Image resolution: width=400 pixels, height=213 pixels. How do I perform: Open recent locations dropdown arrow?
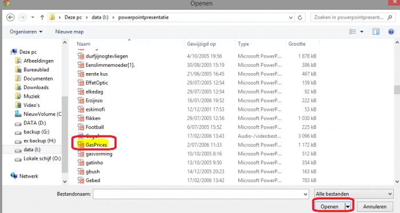[33, 18]
